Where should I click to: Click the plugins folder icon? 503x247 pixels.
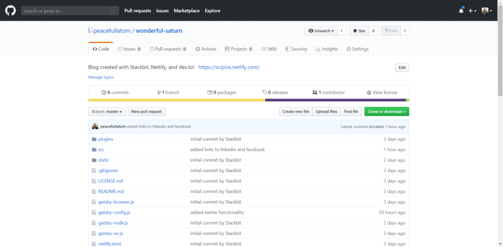coord(94,139)
